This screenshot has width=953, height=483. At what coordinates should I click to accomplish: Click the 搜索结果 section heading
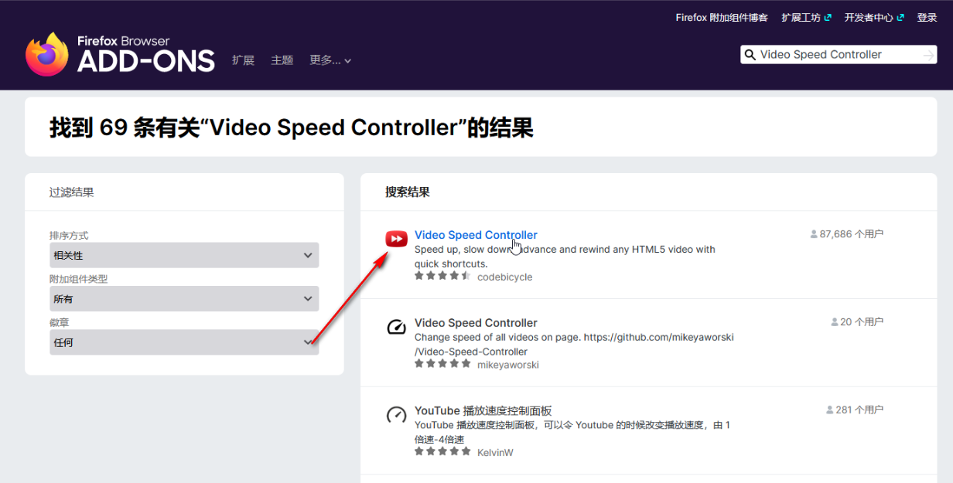pos(408,192)
